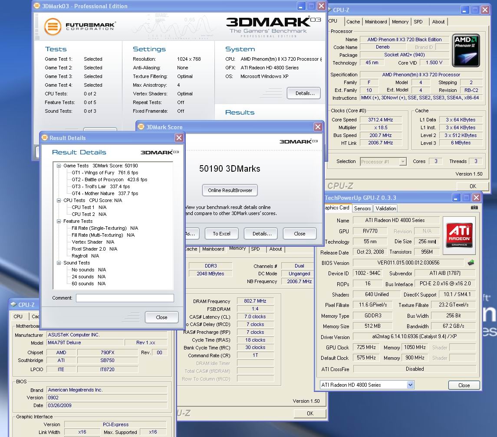Select GT3 - Troll's Lair result row
The height and width of the screenshot is (437, 497).
pos(101,186)
